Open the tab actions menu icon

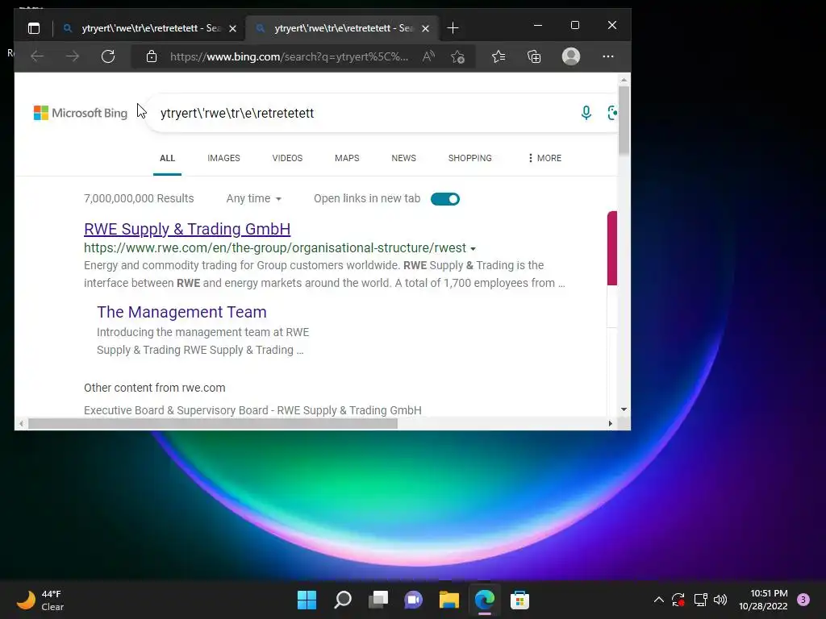34,28
